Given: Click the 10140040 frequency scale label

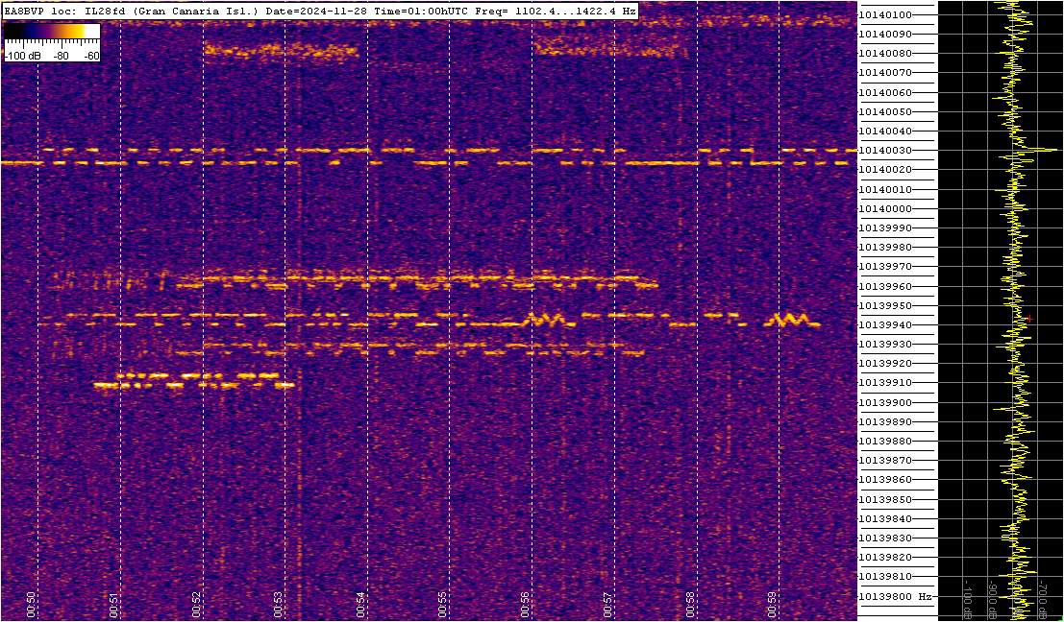Looking at the screenshot, I should tap(885, 131).
